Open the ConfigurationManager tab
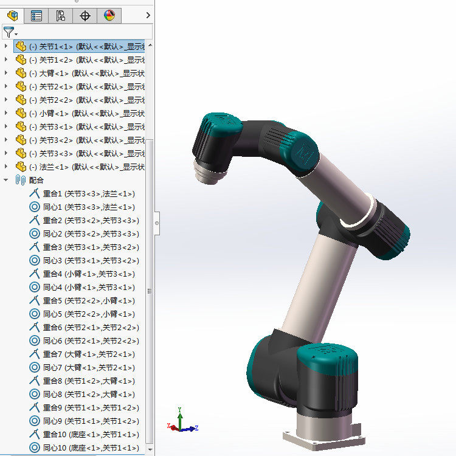Viewport: 456px width, 456px height. pos(60,16)
